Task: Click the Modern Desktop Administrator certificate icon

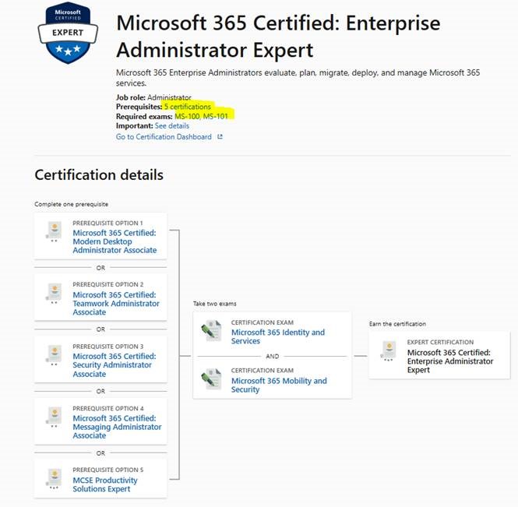Action: pos(54,231)
